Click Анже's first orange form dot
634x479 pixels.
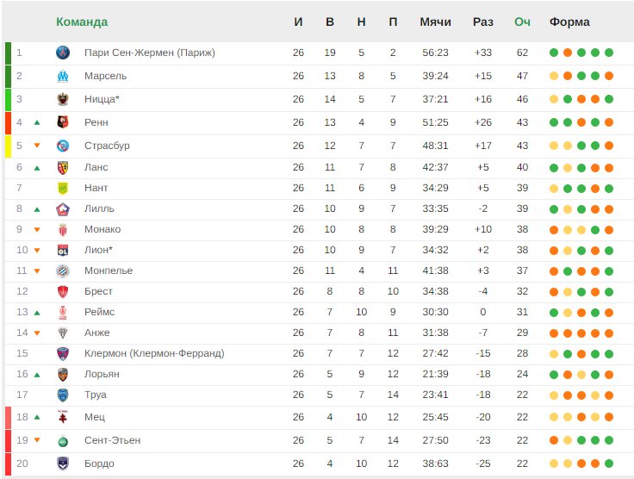[x=554, y=333]
